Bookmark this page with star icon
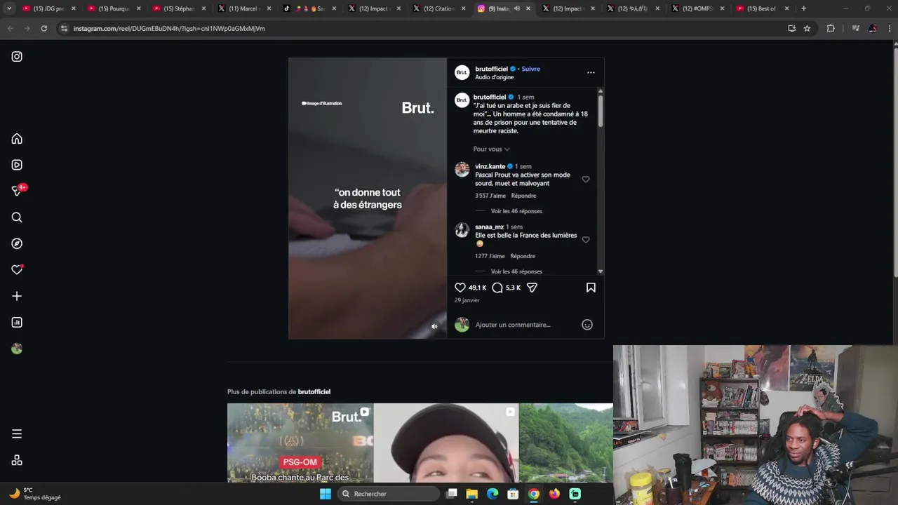898x505 pixels. (807, 28)
